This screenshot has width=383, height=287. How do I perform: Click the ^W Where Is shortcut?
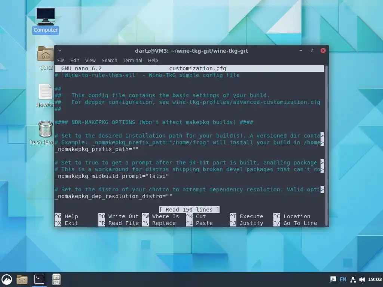(x=160, y=216)
